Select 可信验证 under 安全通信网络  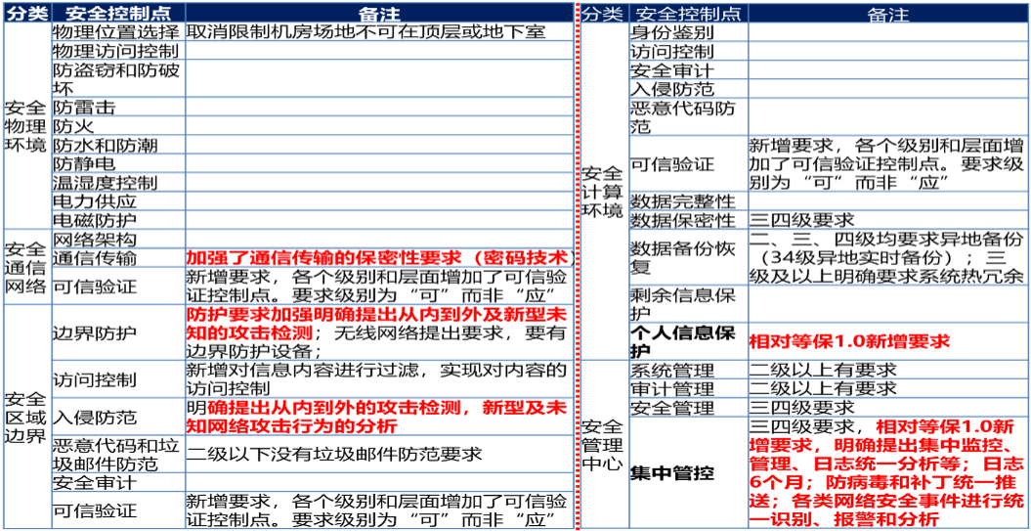click(118, 287)
